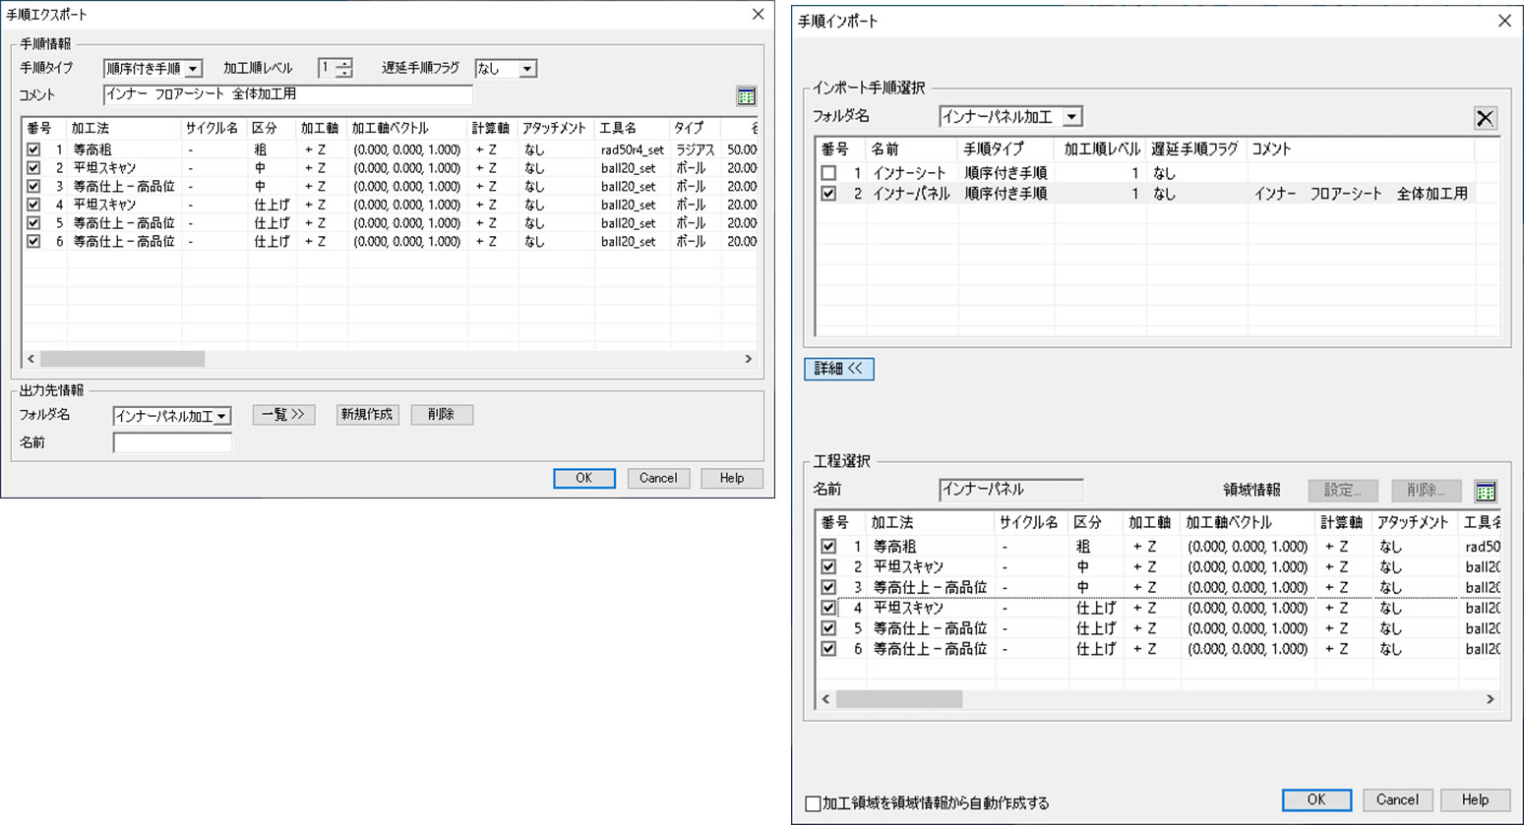Increase 加工順レベル with the up spinner arrow

[343, 63]
